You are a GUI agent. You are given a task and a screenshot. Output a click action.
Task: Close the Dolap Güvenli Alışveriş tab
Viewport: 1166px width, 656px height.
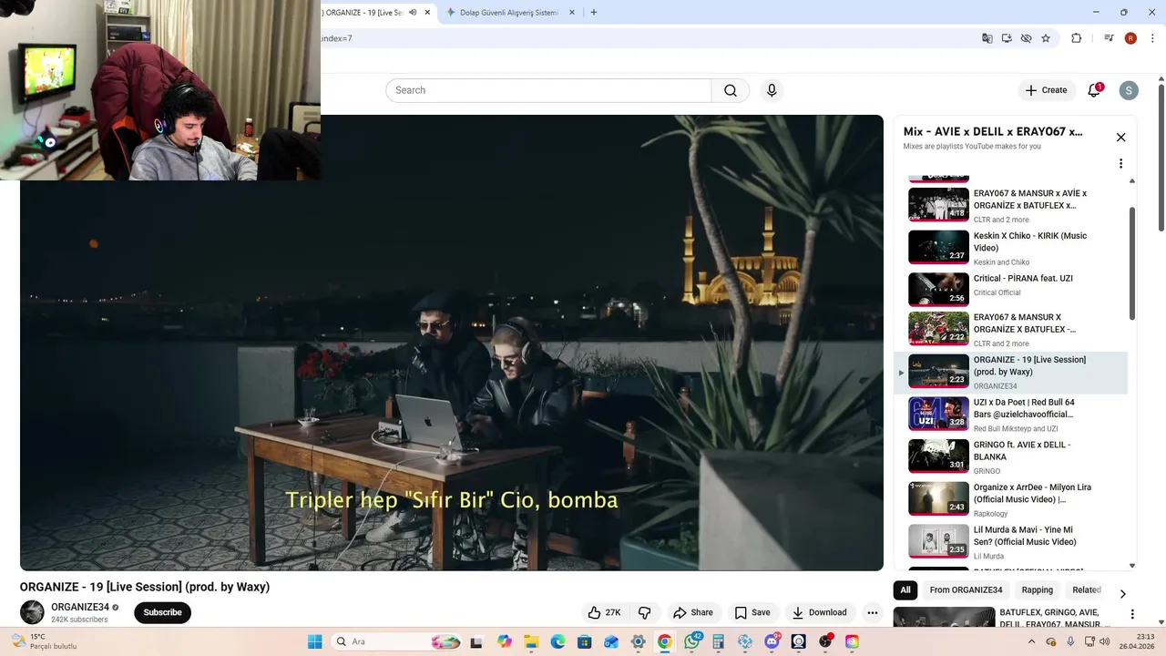pyautogui.click(x=572, y=13)
